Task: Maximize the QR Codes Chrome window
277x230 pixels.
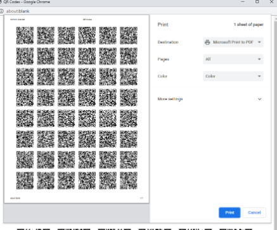Action: (x=257, y=2)
